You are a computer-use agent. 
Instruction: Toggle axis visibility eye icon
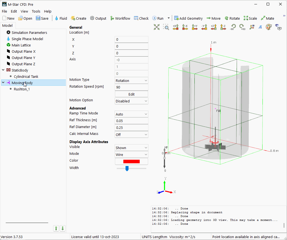tap(252, 27)
